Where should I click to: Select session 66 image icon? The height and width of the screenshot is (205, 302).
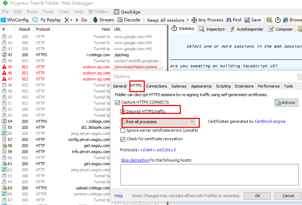[4, 194]
